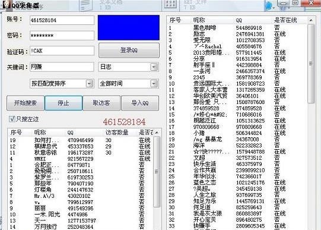Screen dimensions: 321x230
Task: Select left row 万网独行
Action: coord(81,226)
